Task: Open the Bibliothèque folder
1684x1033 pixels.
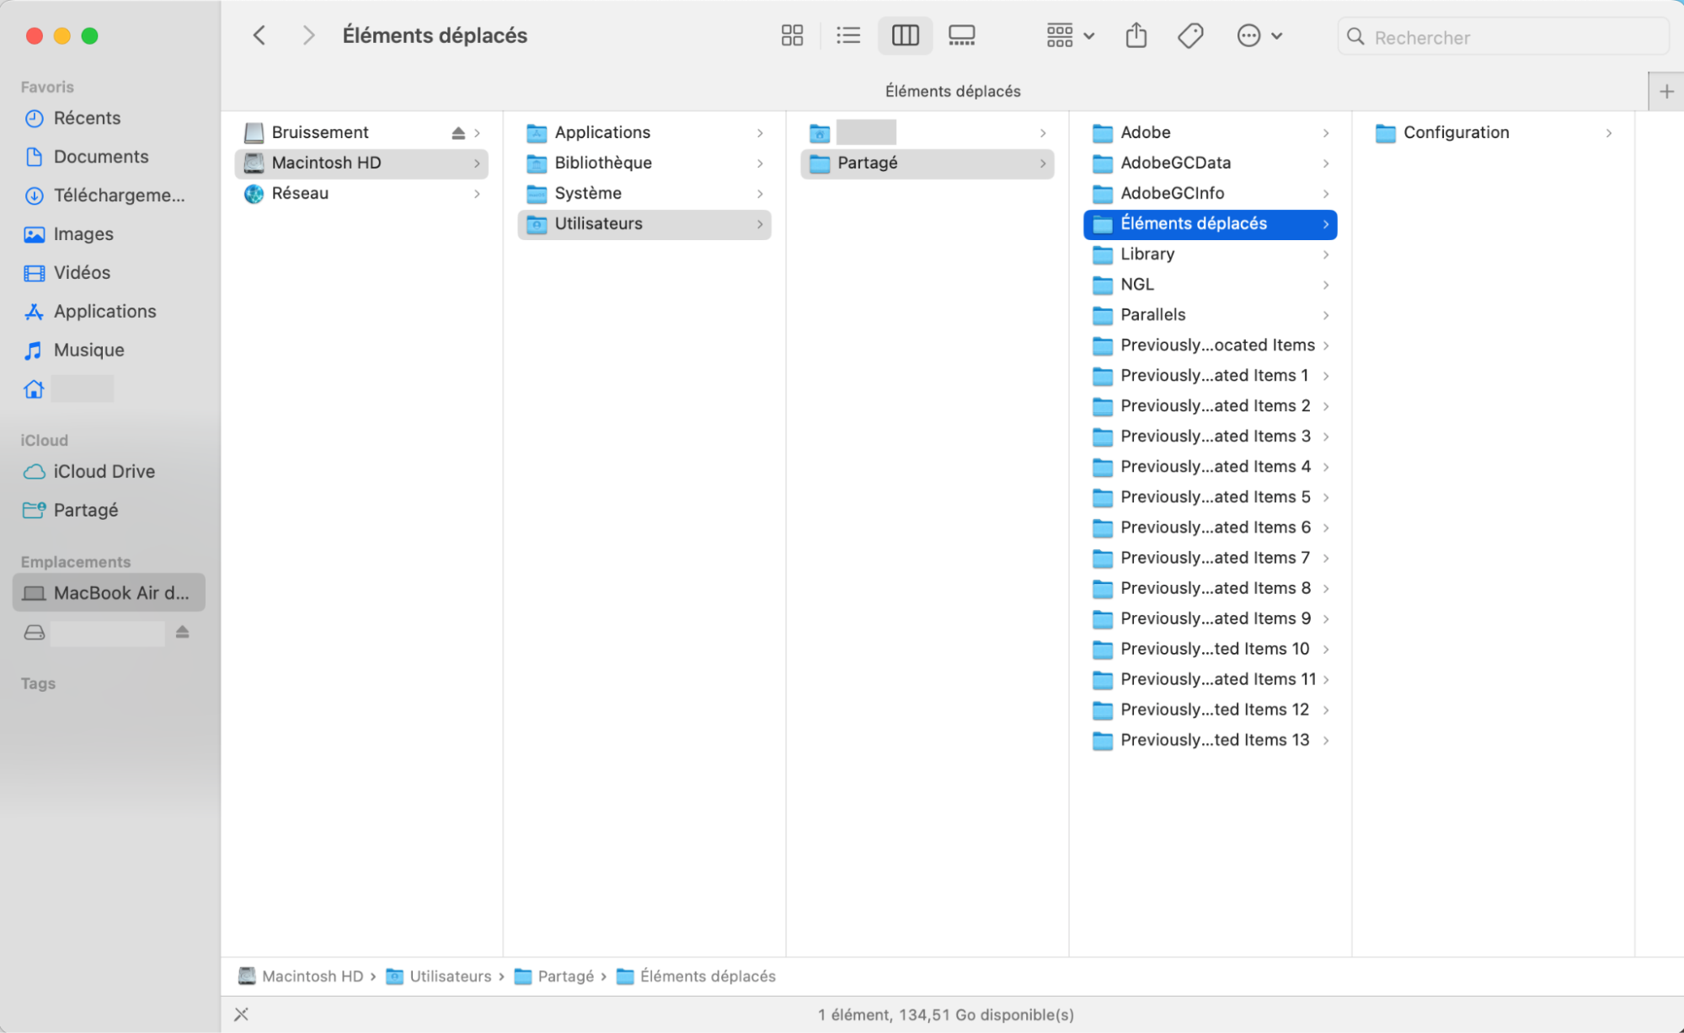Action: click(644, 163)
